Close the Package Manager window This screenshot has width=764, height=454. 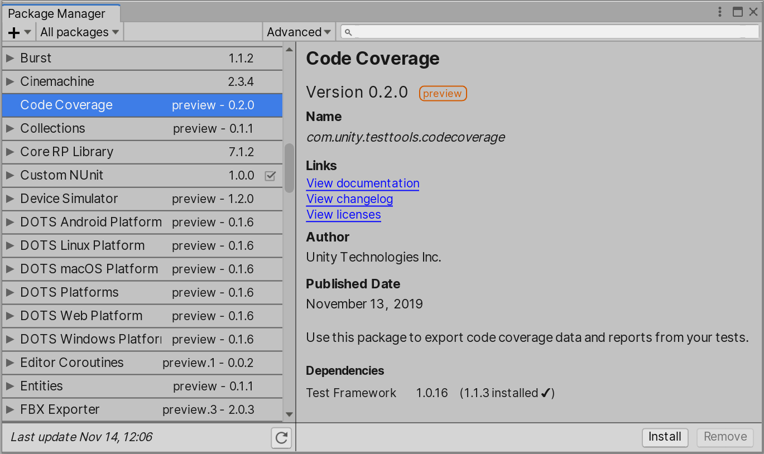coord(753,12)
